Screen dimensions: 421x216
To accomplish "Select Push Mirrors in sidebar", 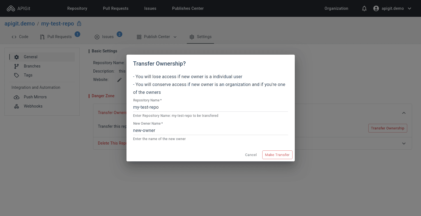I will 42,97.
